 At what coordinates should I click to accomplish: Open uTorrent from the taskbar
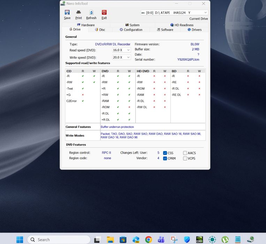[x=225, y=239]
